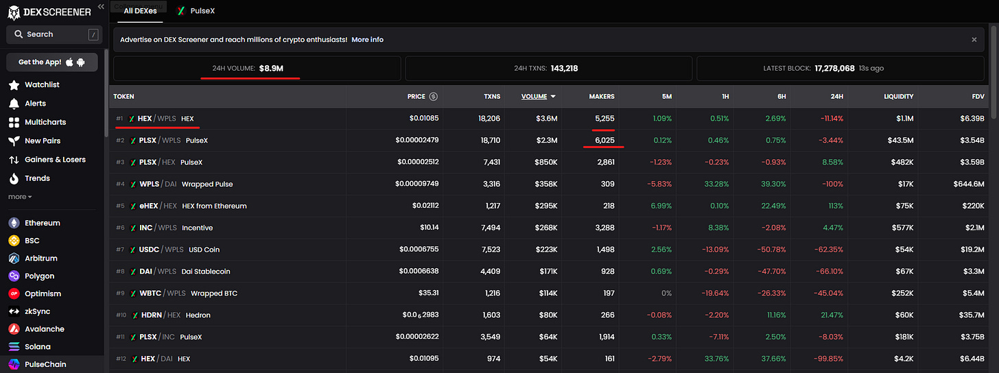Viewport: 999px width, 373px height.
Task: Sort by the 6H column header
Action: point(781,97)
